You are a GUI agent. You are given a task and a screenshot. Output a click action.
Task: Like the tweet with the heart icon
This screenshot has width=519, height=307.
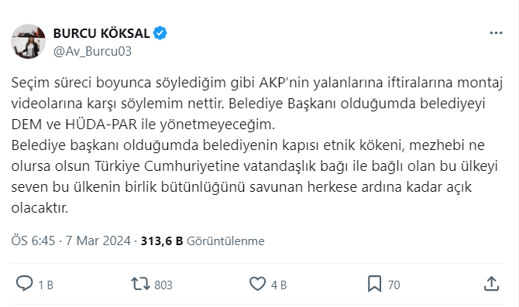click(257, 284)
